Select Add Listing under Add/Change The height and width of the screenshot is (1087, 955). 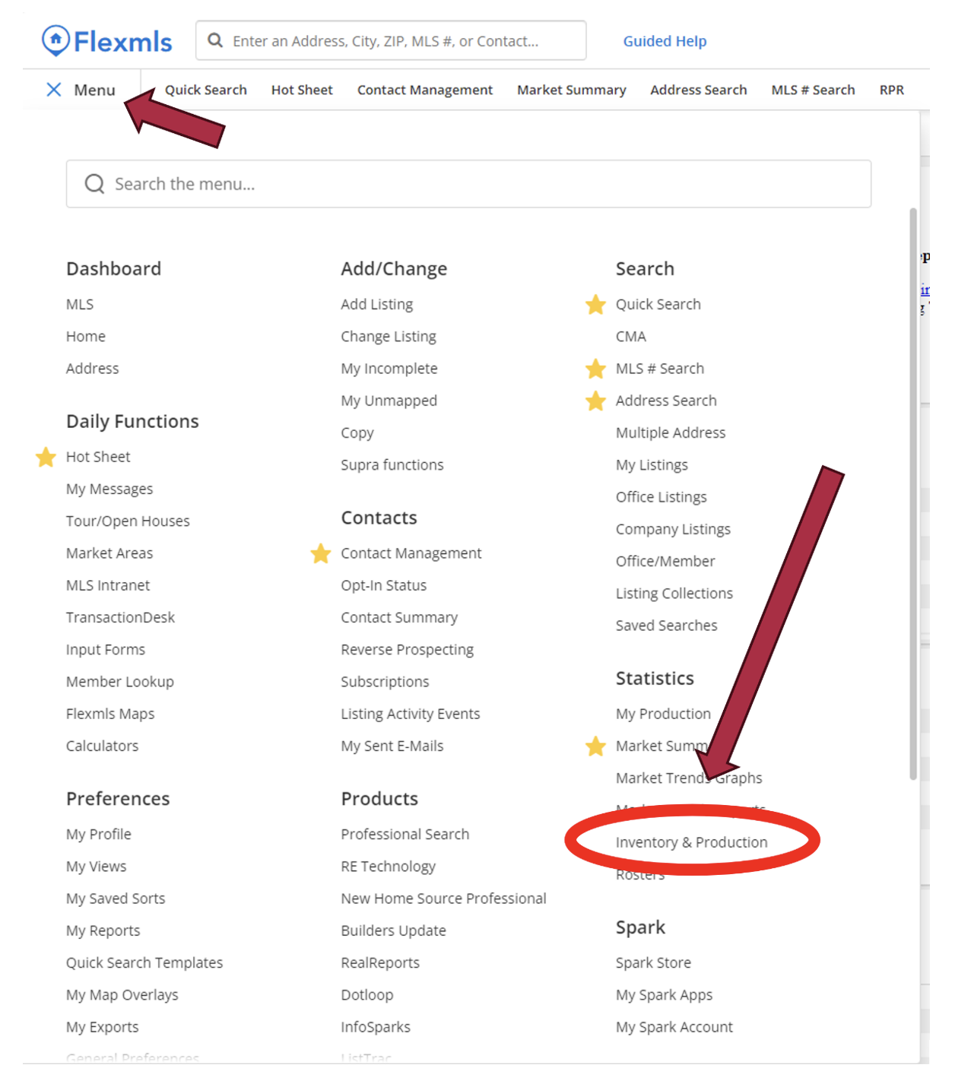376,304
